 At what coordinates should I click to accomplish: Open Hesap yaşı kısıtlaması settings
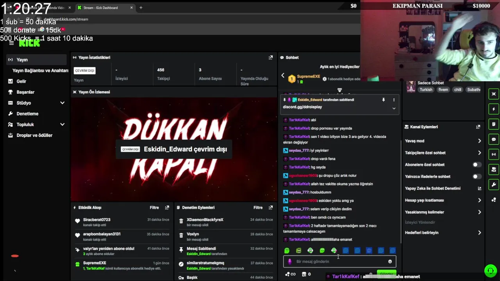click(443, 200)
